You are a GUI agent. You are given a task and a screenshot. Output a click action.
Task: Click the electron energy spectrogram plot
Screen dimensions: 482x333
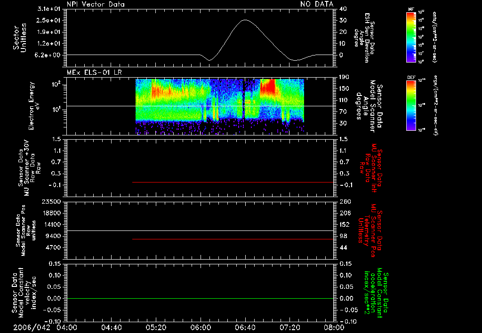220,106
